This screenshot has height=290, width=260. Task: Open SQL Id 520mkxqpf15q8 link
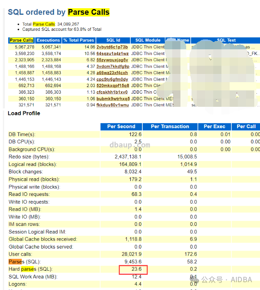coord(113,85)
